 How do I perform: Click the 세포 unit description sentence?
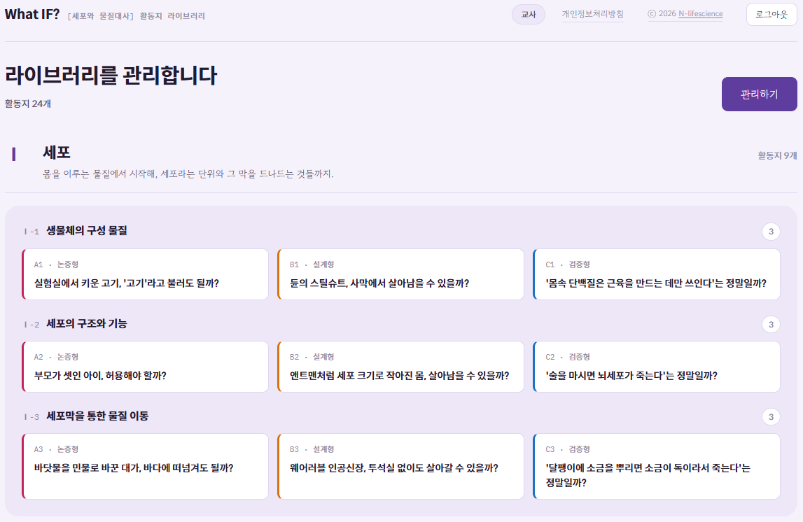[x=188, y=174]
